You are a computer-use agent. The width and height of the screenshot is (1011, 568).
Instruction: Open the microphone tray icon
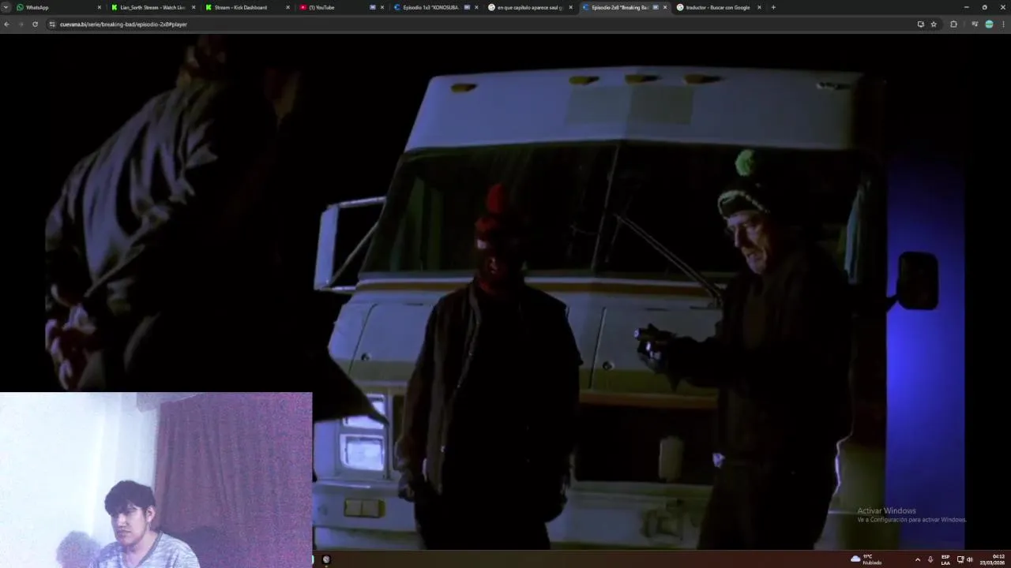coord(930,559)
